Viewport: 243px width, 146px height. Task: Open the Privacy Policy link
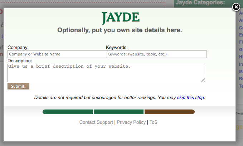pyautogui.click(x=131, y=122)
